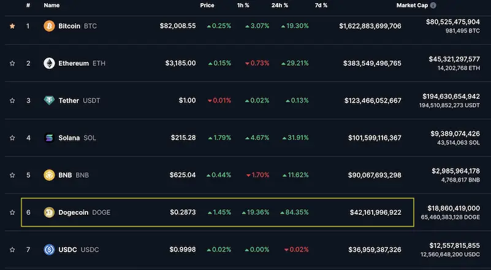Screen dimensions: 491x270
Task: Sort by the 24h % column header
Action: click(280, 6)
